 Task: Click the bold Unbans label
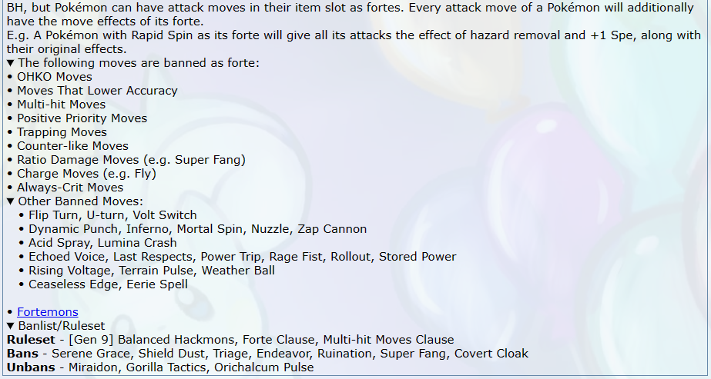pos(31,367)
